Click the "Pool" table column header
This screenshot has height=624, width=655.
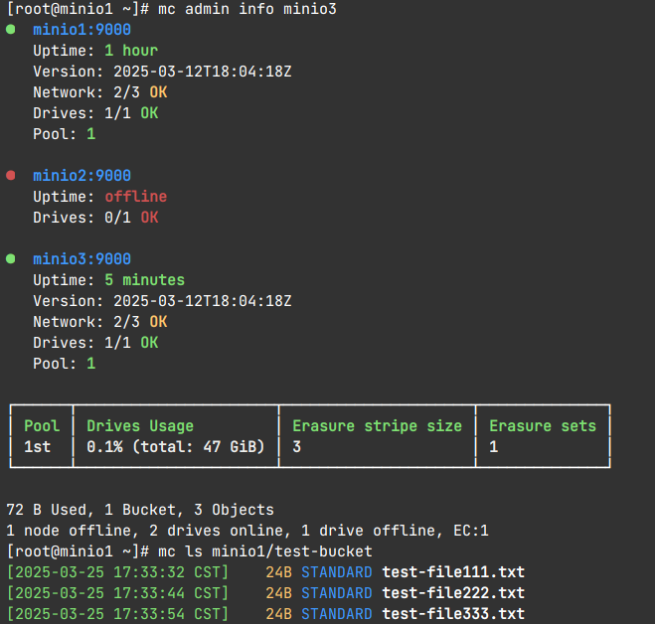tap(42, 426)
